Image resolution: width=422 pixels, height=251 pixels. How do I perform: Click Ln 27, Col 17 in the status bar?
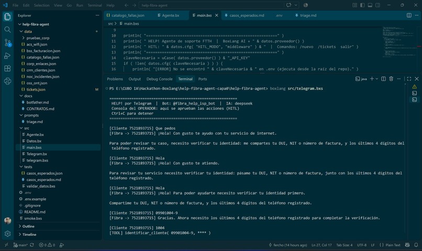tap(321, 245)
